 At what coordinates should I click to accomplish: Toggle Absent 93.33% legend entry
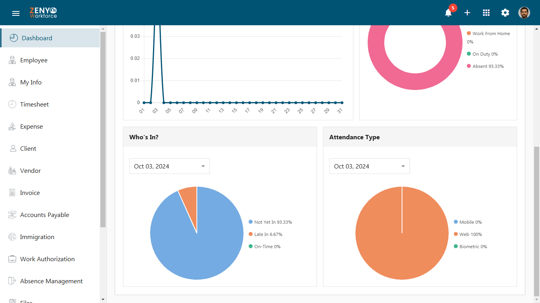pos(485,66)
